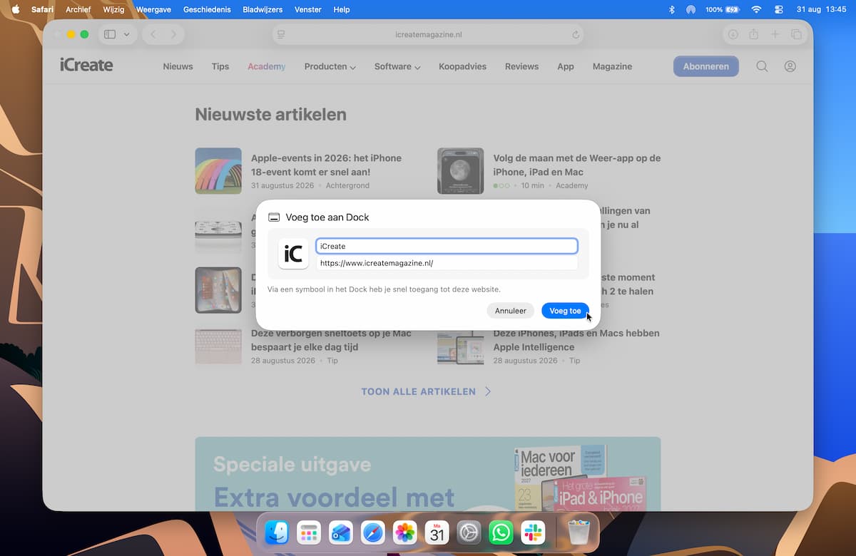Open the Apple menu
This screenshot has height=556, width=856.
[16, 9]
